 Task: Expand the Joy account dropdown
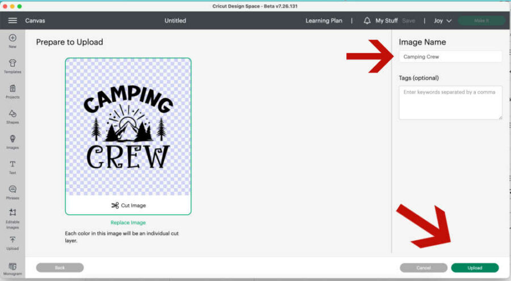point(442,20)
